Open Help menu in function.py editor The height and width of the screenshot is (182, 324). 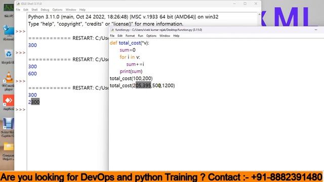point(176,36)
